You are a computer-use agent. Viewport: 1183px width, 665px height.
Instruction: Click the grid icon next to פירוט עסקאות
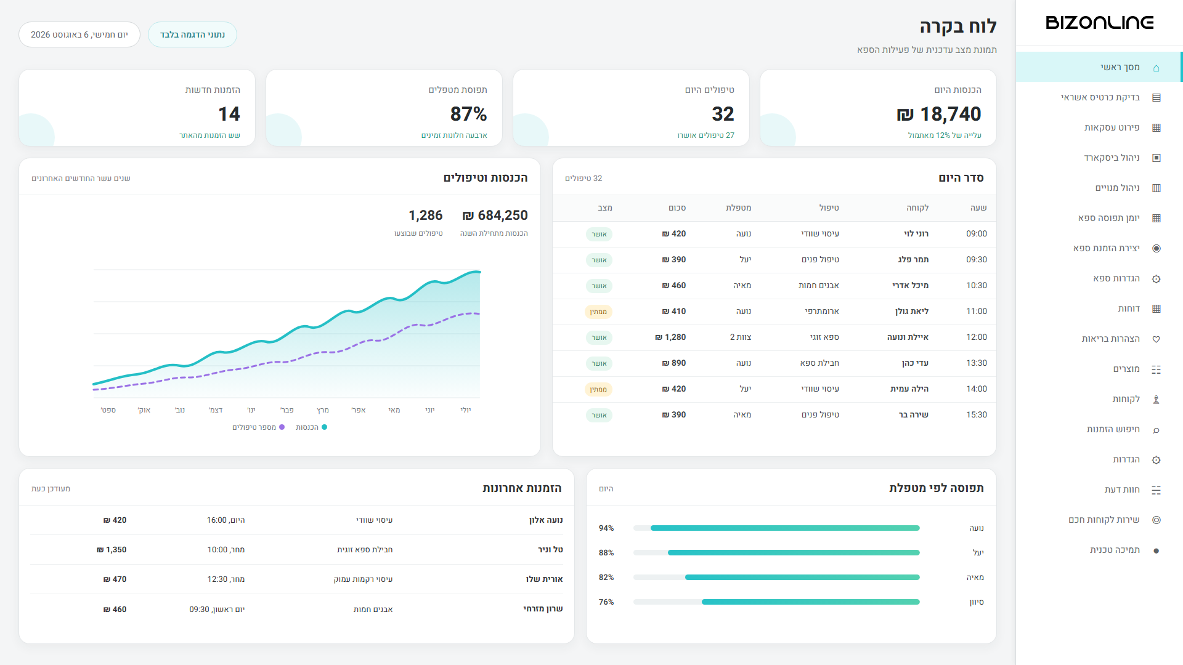[x=1156, y=128]
